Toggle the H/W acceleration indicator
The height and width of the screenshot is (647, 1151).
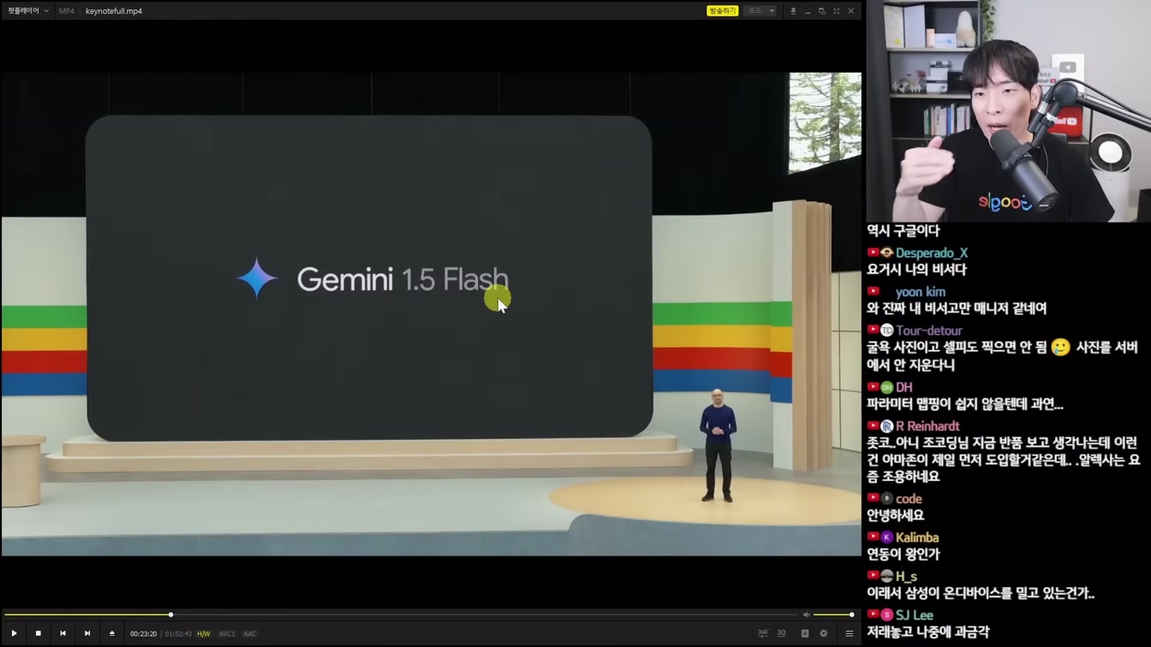203,634
